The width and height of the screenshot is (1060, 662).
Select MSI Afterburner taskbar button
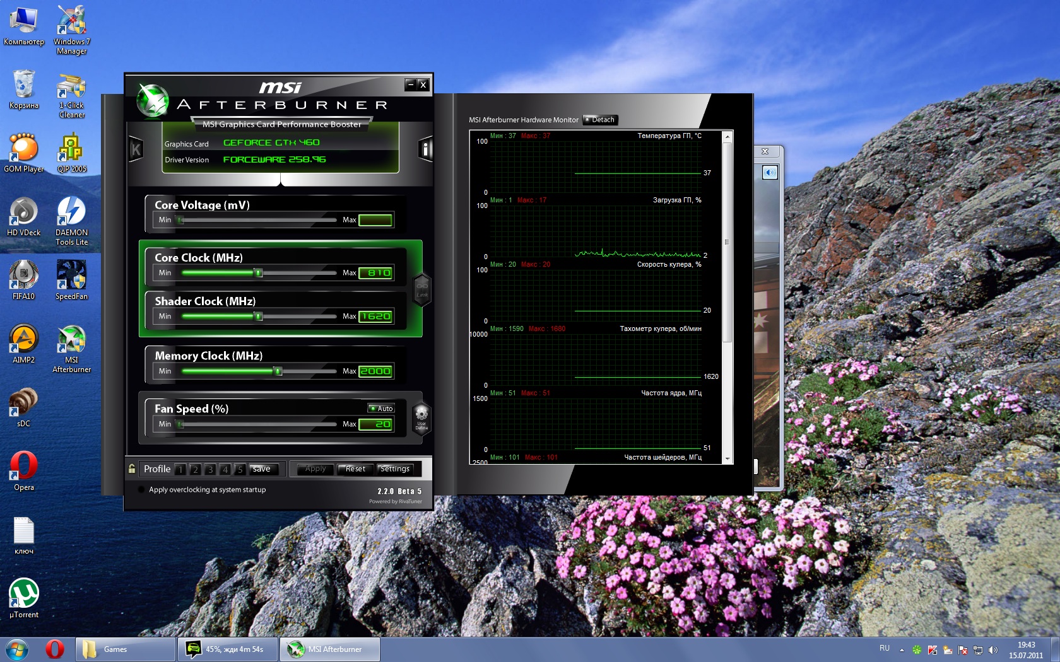[330, 649]
